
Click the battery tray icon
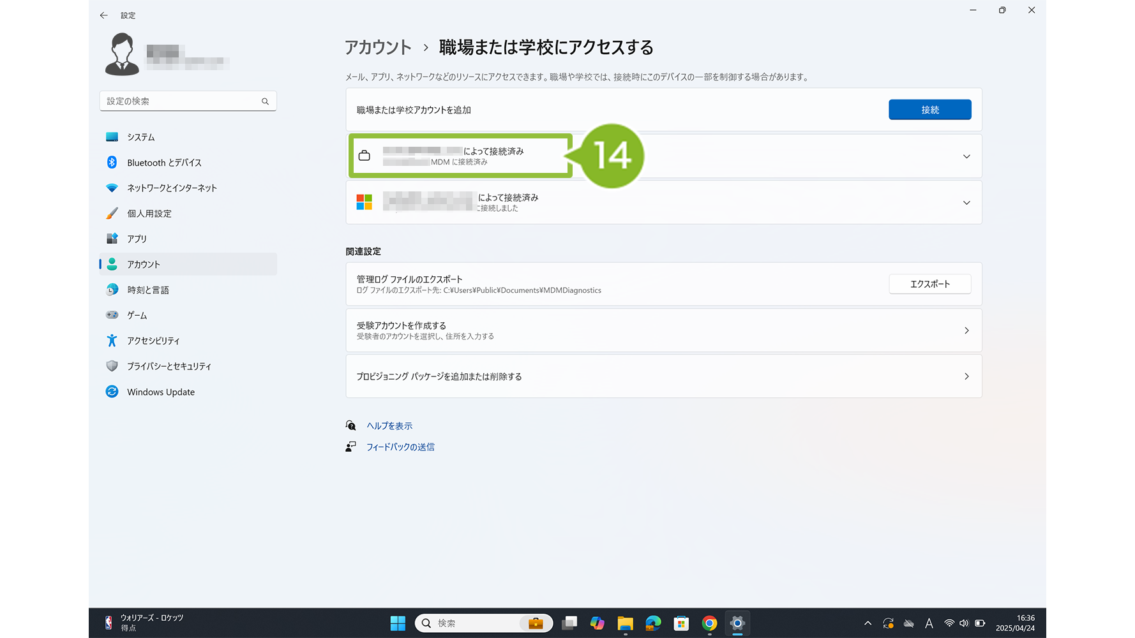click(x=980, y=623)
